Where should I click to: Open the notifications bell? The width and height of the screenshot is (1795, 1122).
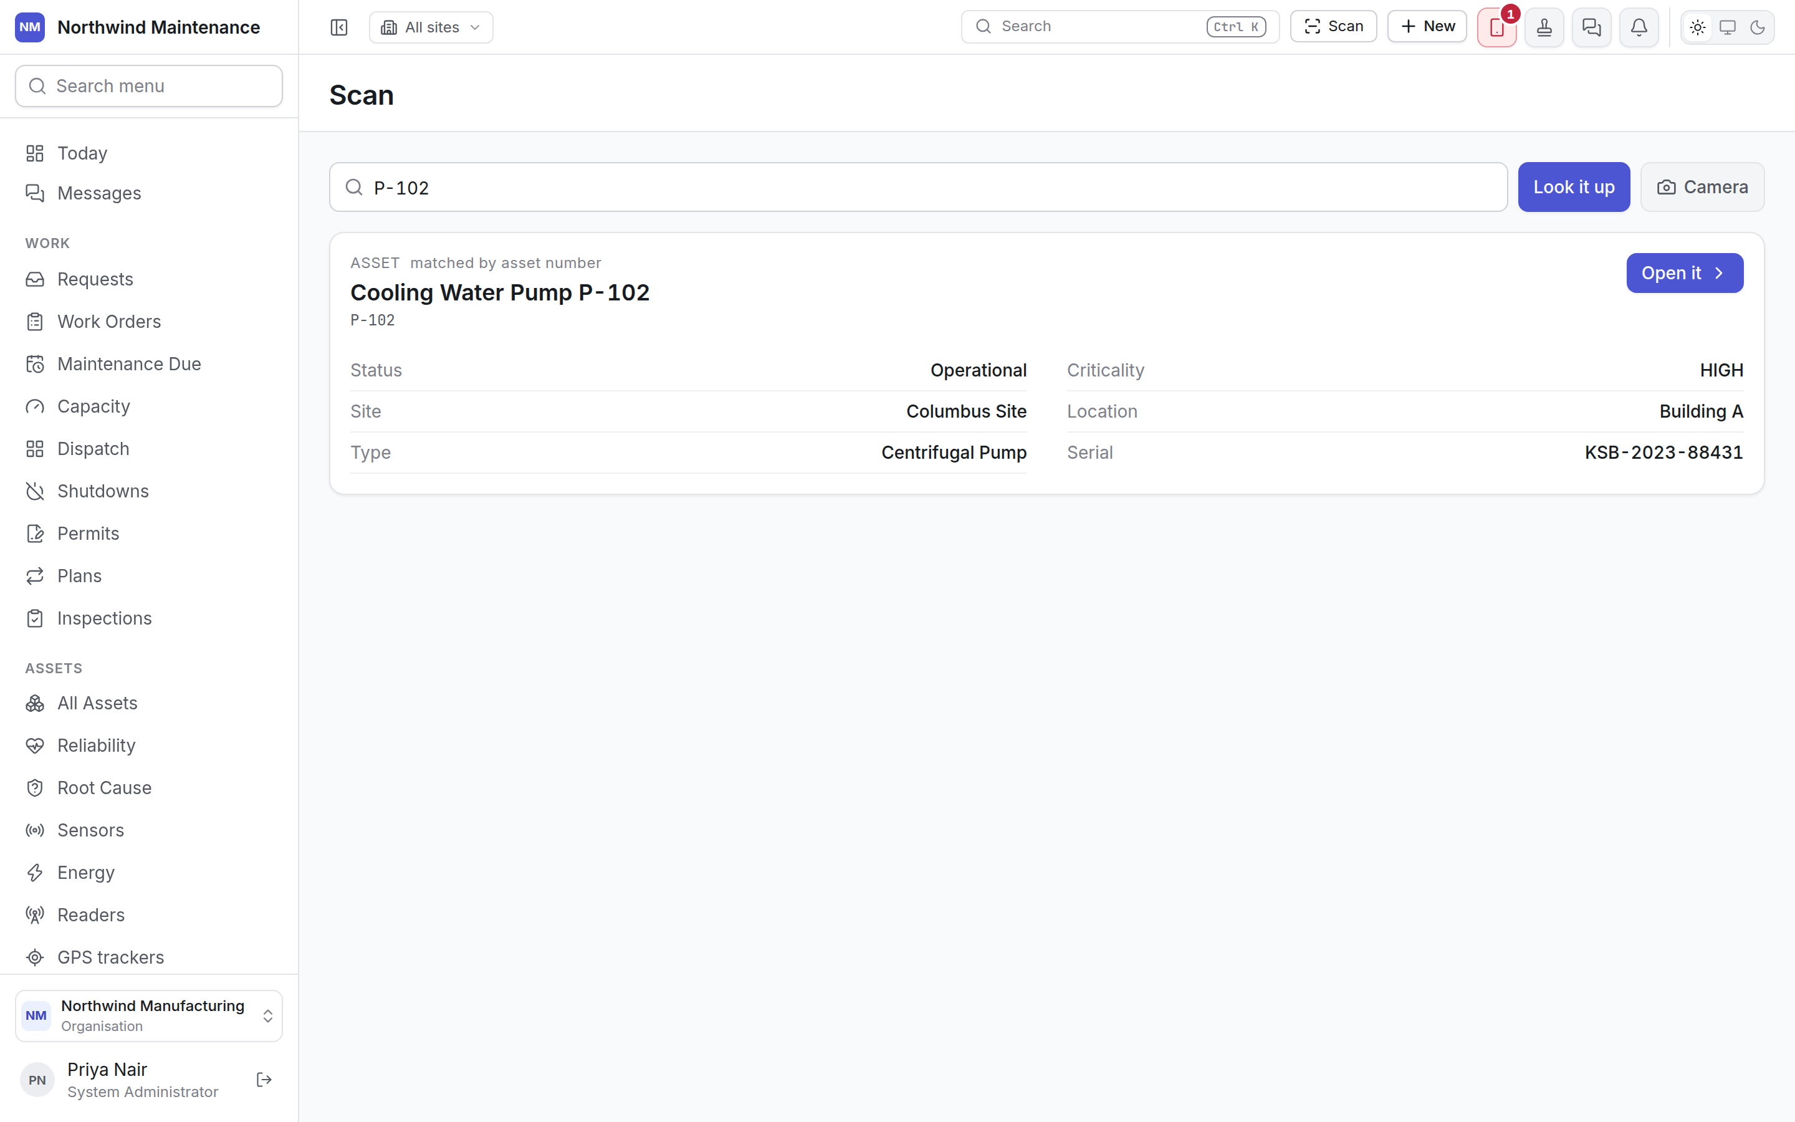click(x=1639, y=27)
